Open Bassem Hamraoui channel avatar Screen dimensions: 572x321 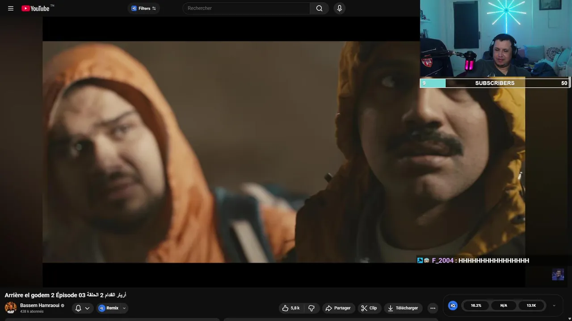pos(11,308)
